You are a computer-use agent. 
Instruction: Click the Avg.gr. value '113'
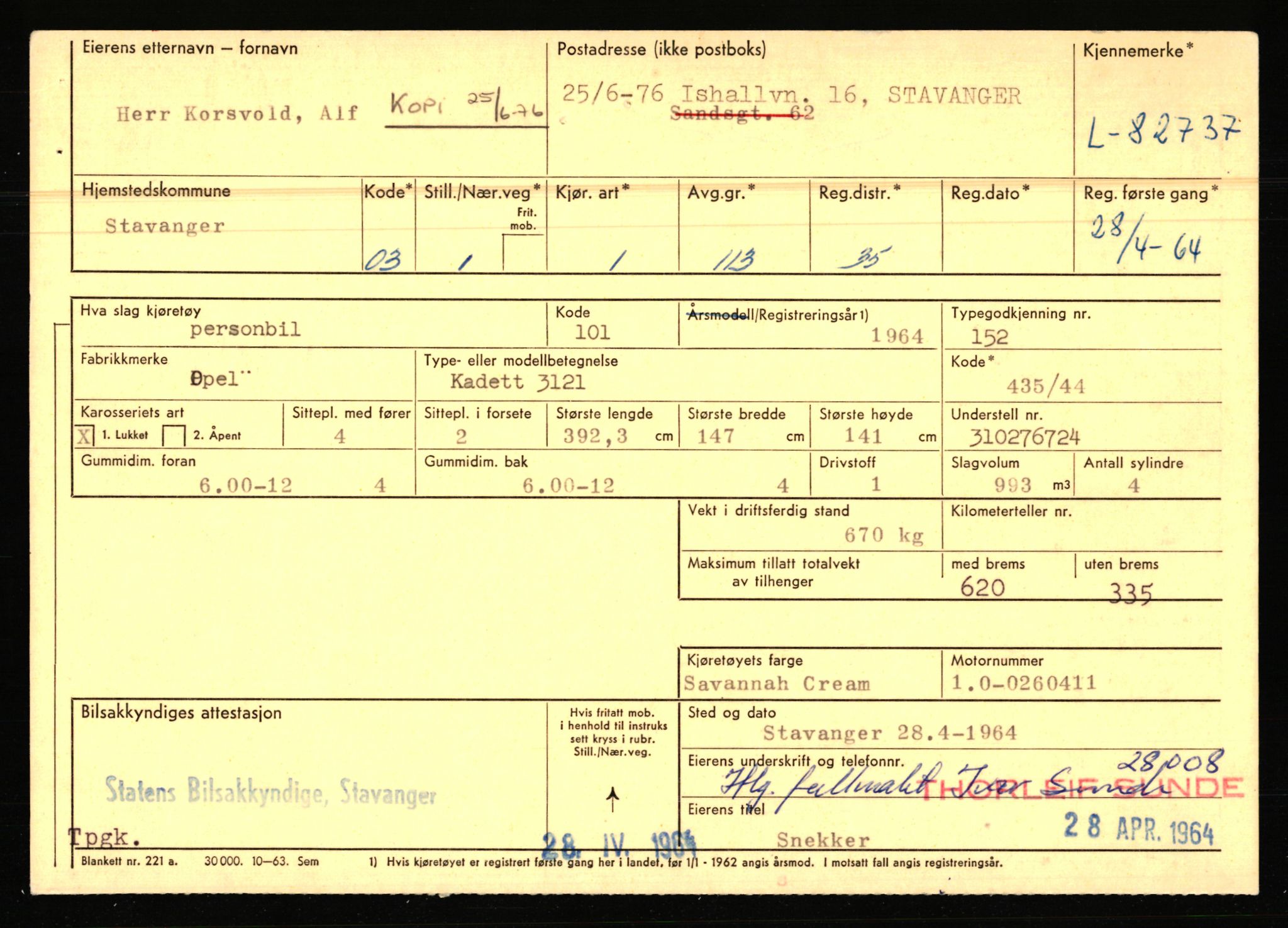(x=734, y=259)
